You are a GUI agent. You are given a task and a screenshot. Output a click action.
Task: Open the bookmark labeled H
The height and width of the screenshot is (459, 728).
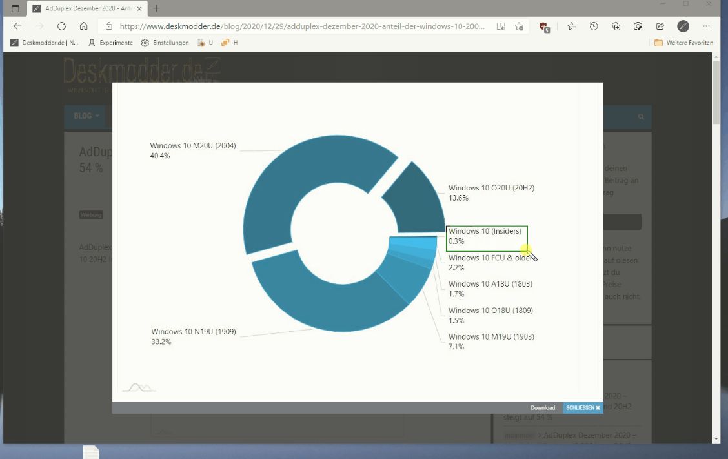229,43
